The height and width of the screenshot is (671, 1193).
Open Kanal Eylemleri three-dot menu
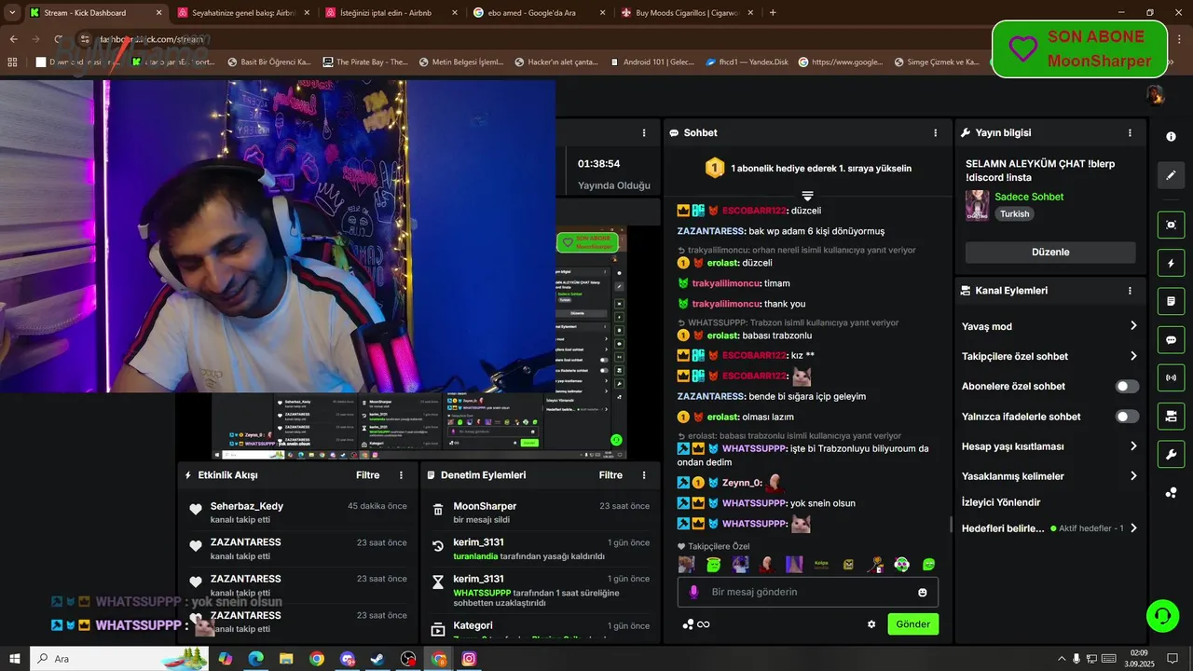coord(1130,291)
